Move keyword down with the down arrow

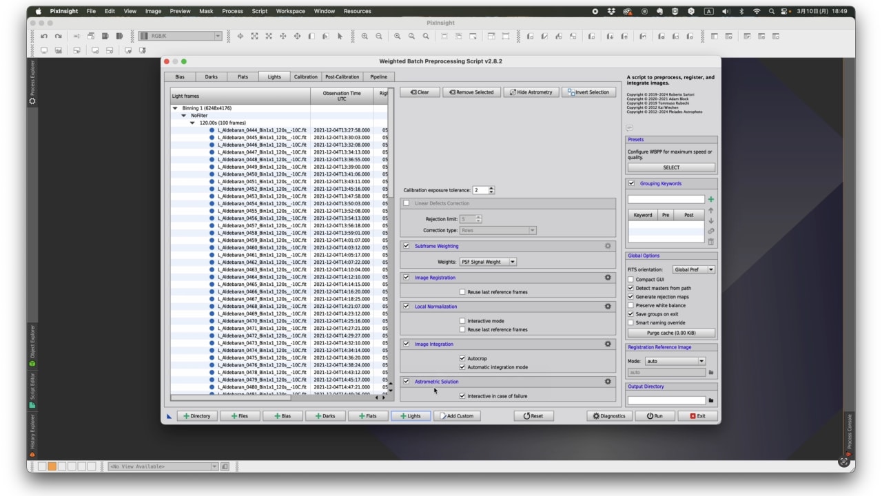coord(711,221)
